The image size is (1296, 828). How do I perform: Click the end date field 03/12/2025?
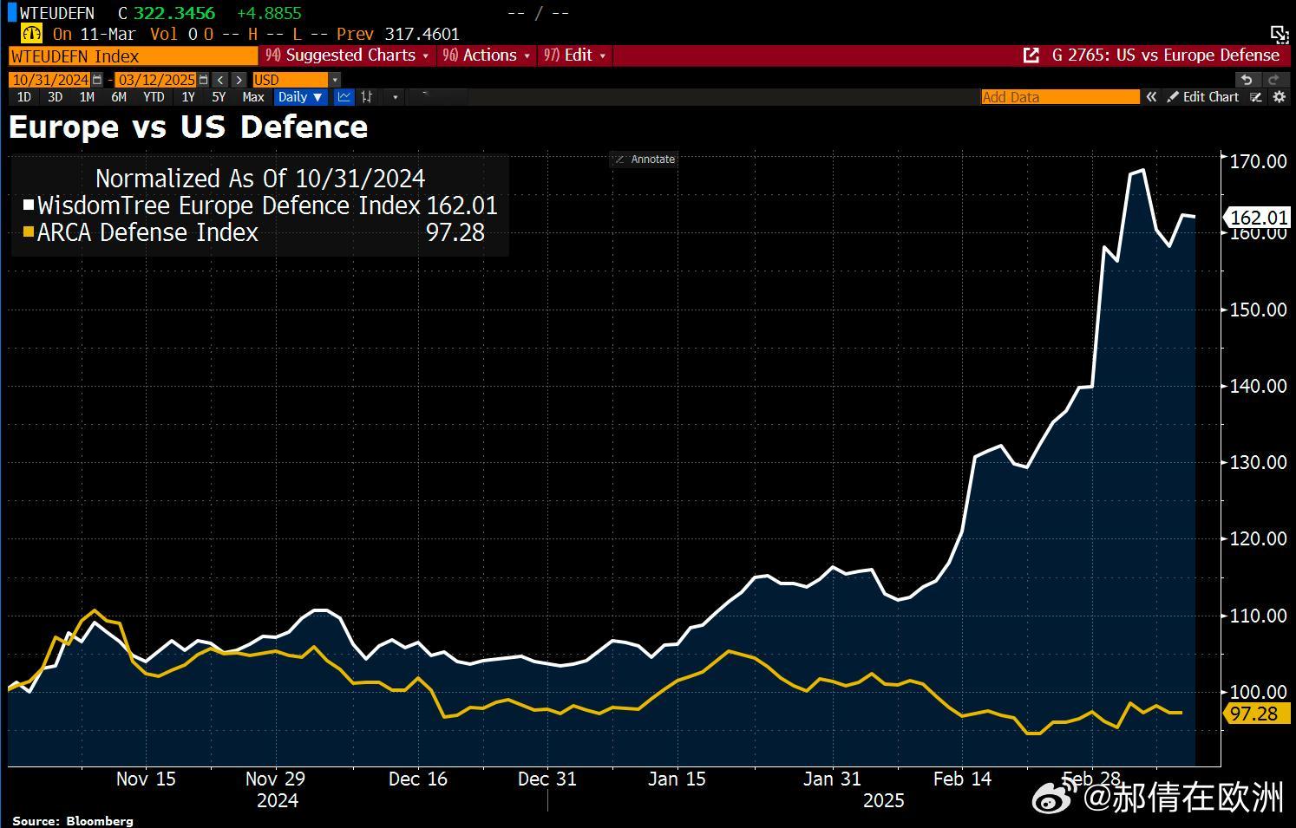(156, 80)
